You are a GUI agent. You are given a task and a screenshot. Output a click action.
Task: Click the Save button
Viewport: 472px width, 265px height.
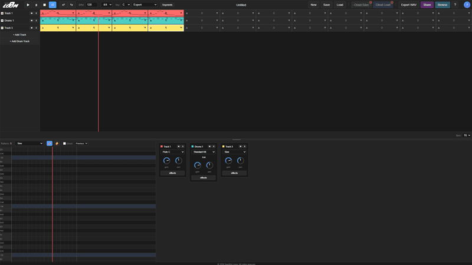327,5
